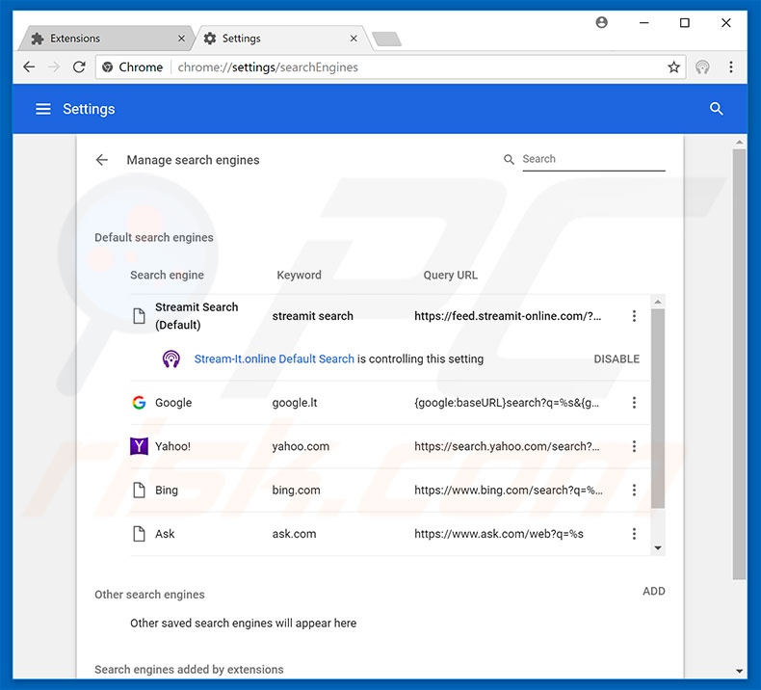Image resolution: width=761 pixels, height=690 pixels.
Task: Click page scroll up arrow
Action: point(739,143)
